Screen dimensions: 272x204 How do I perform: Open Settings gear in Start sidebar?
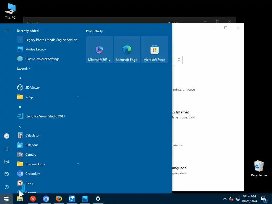7,174
